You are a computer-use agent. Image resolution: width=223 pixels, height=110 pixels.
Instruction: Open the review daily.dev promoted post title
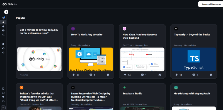[x=39, y=31]
